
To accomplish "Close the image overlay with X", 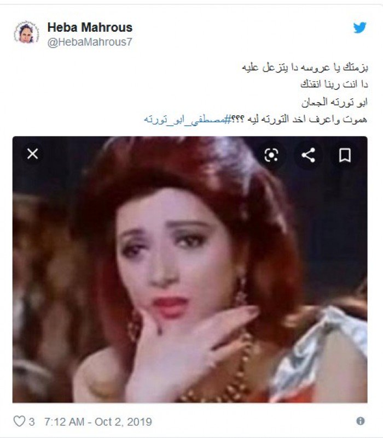I will tap(32, 153).
